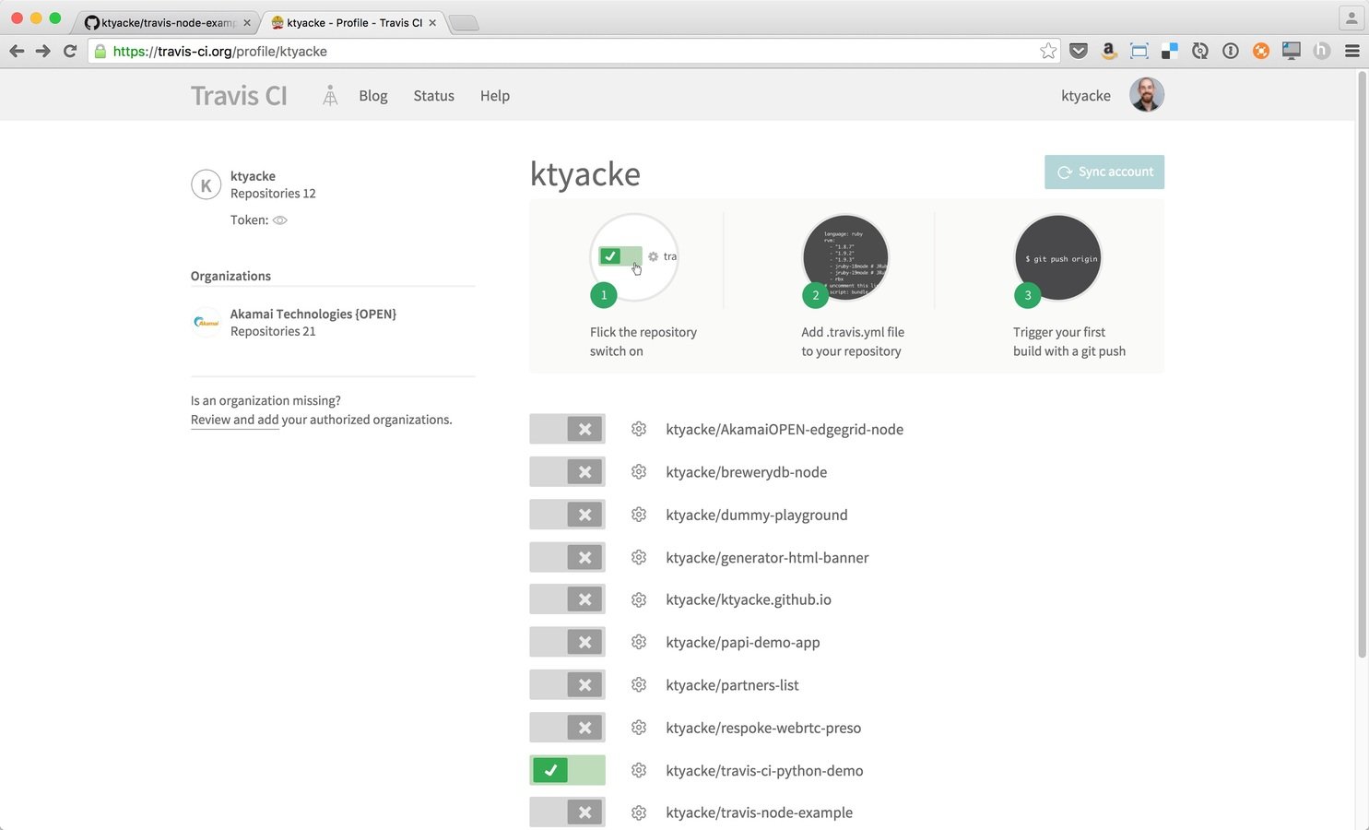The width and height of the screenshot is (1369, 830).
Task: Click 'Repositories 21' text
Action: click(273, 331)
